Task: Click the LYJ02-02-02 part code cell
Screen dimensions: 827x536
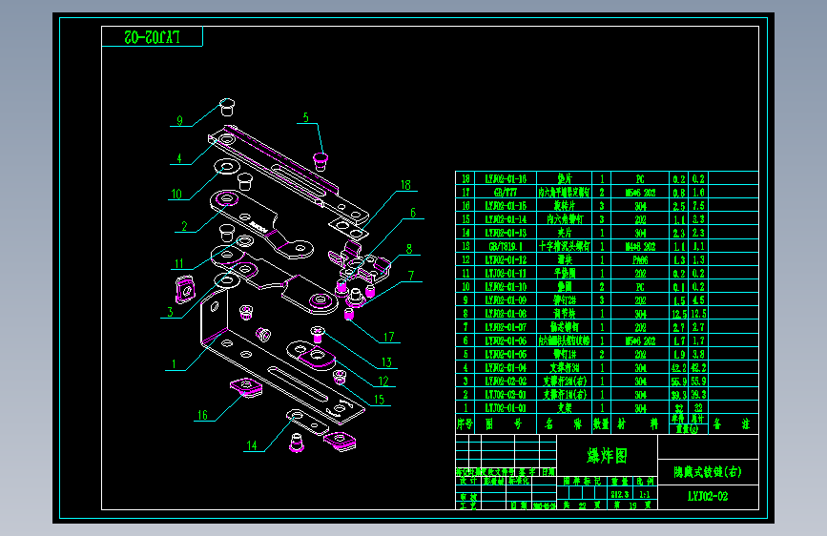Action: [506, 381]
